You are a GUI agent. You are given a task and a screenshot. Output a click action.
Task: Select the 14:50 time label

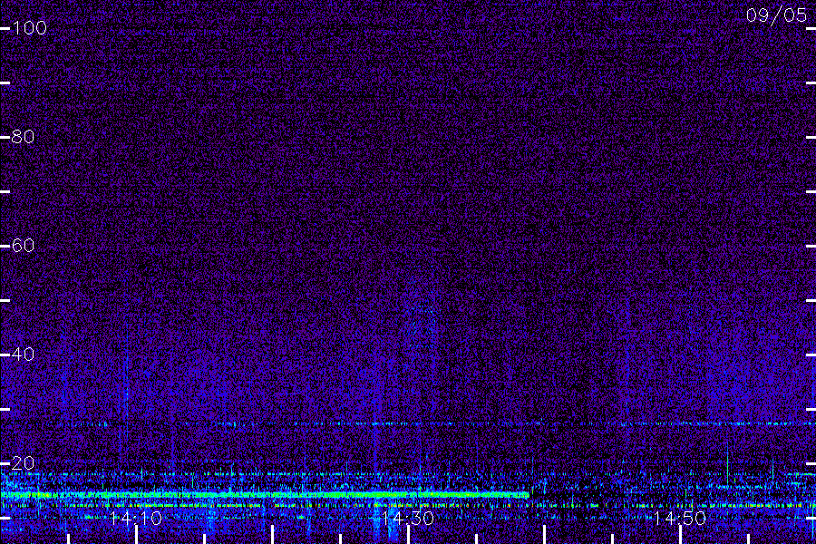(680, 519)
